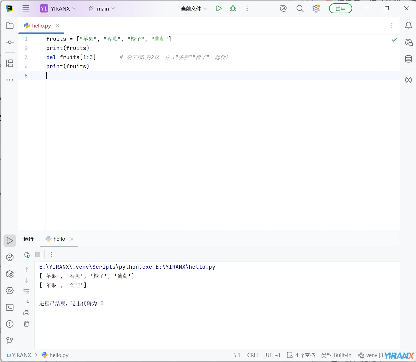Print console output with printer icon

tap(26, 313)
